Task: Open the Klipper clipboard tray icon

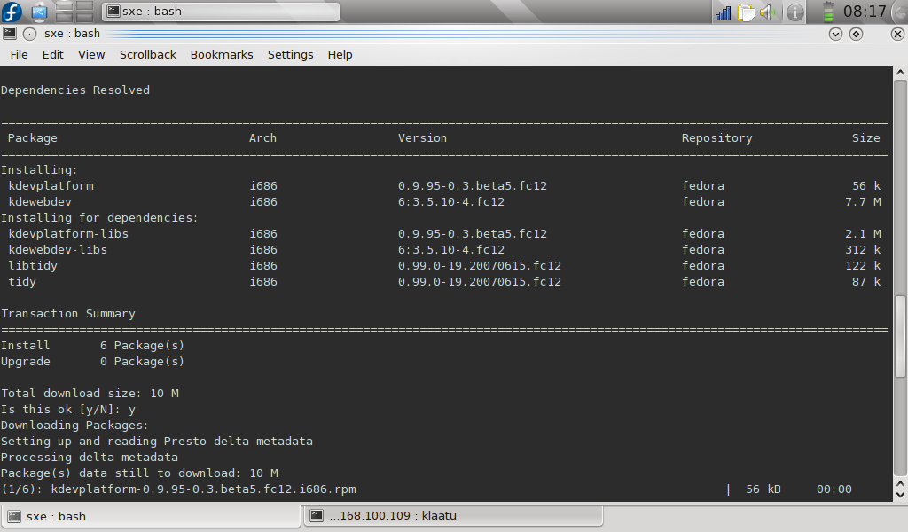Action: tap(746, 12)
